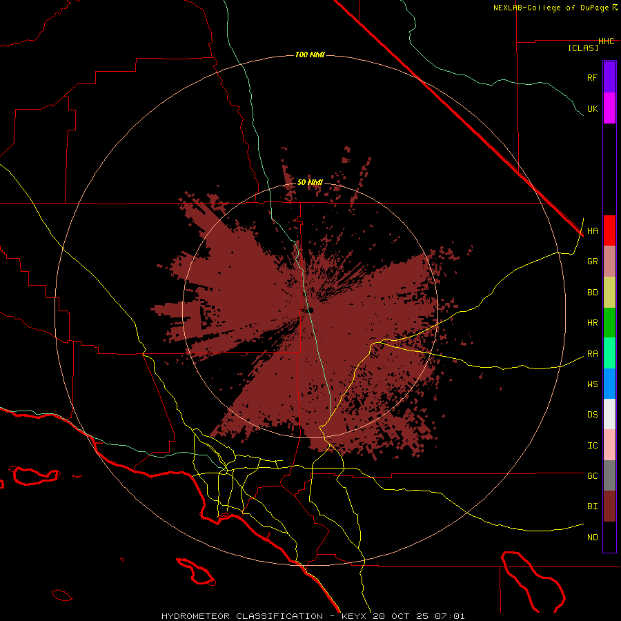This screenshot has width=621, height=621.
Task: Click the BI legend label
Action: [592, 506]
